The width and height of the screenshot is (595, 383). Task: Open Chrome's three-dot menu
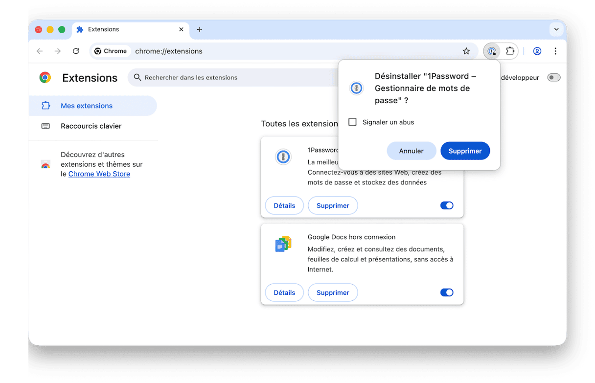pos(556,51)
